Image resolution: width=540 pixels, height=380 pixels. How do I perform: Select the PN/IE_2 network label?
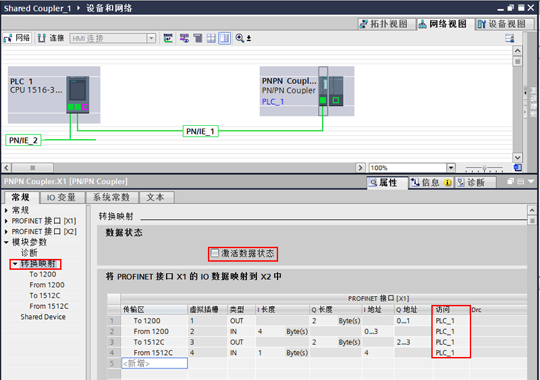[x=23, y=140]
